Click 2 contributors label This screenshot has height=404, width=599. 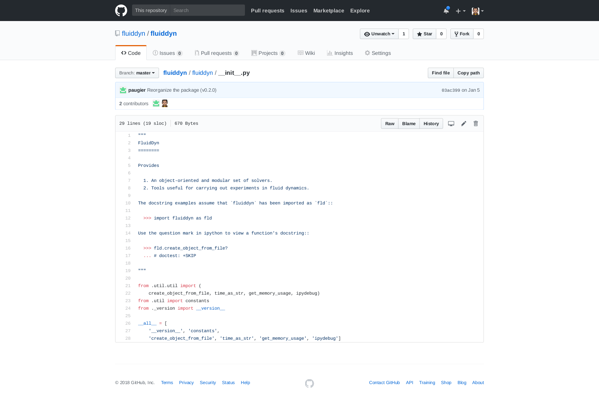click(x=134, y=103)
